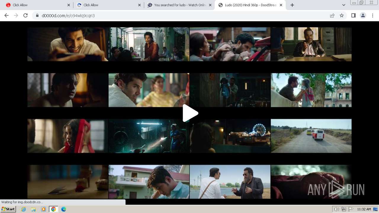This screenshot has width=379, height=213.
Task: Bookmark this tab with star icon
Action: (342, 16)
